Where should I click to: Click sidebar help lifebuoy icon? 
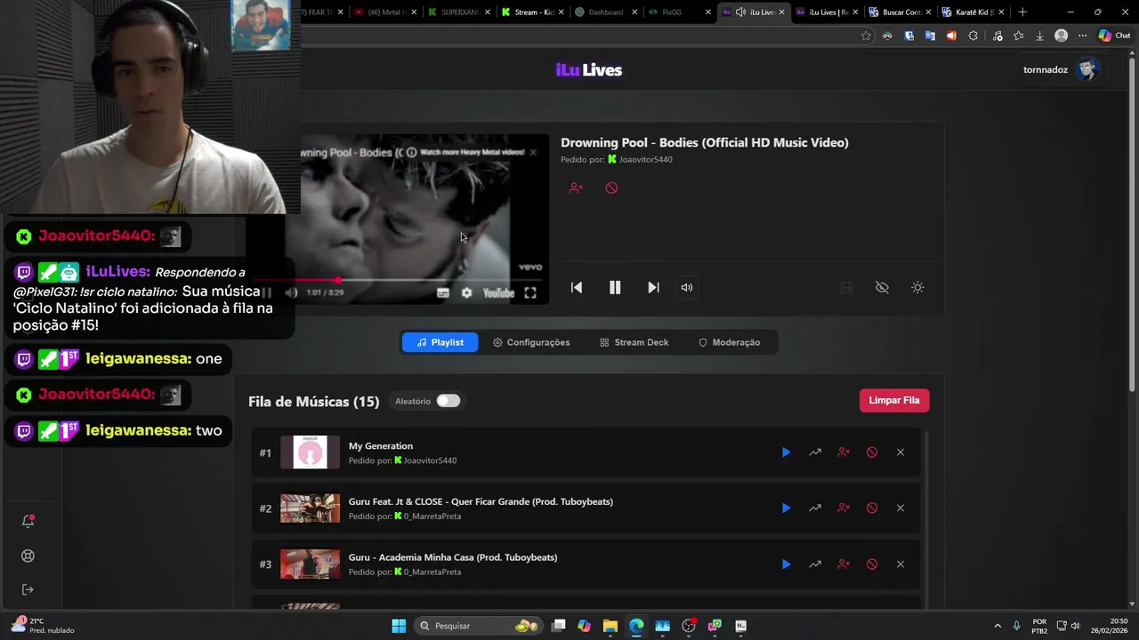pyautogui.click(x=28, y=556)
